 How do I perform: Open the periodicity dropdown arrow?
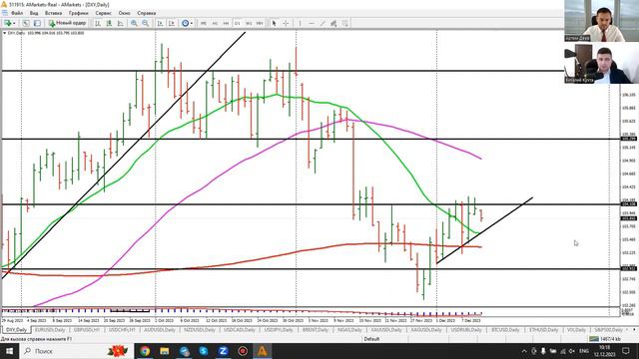[x=192, y=23]
